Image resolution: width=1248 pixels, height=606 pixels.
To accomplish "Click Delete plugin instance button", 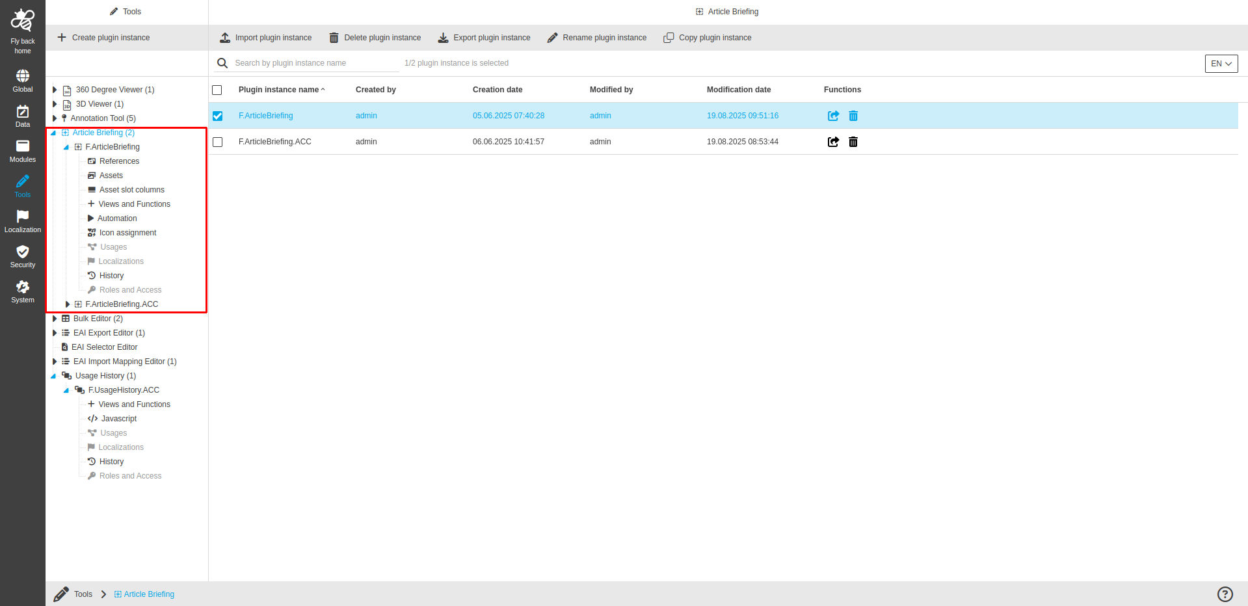I will pyautogui.click(x=375, y=38).
